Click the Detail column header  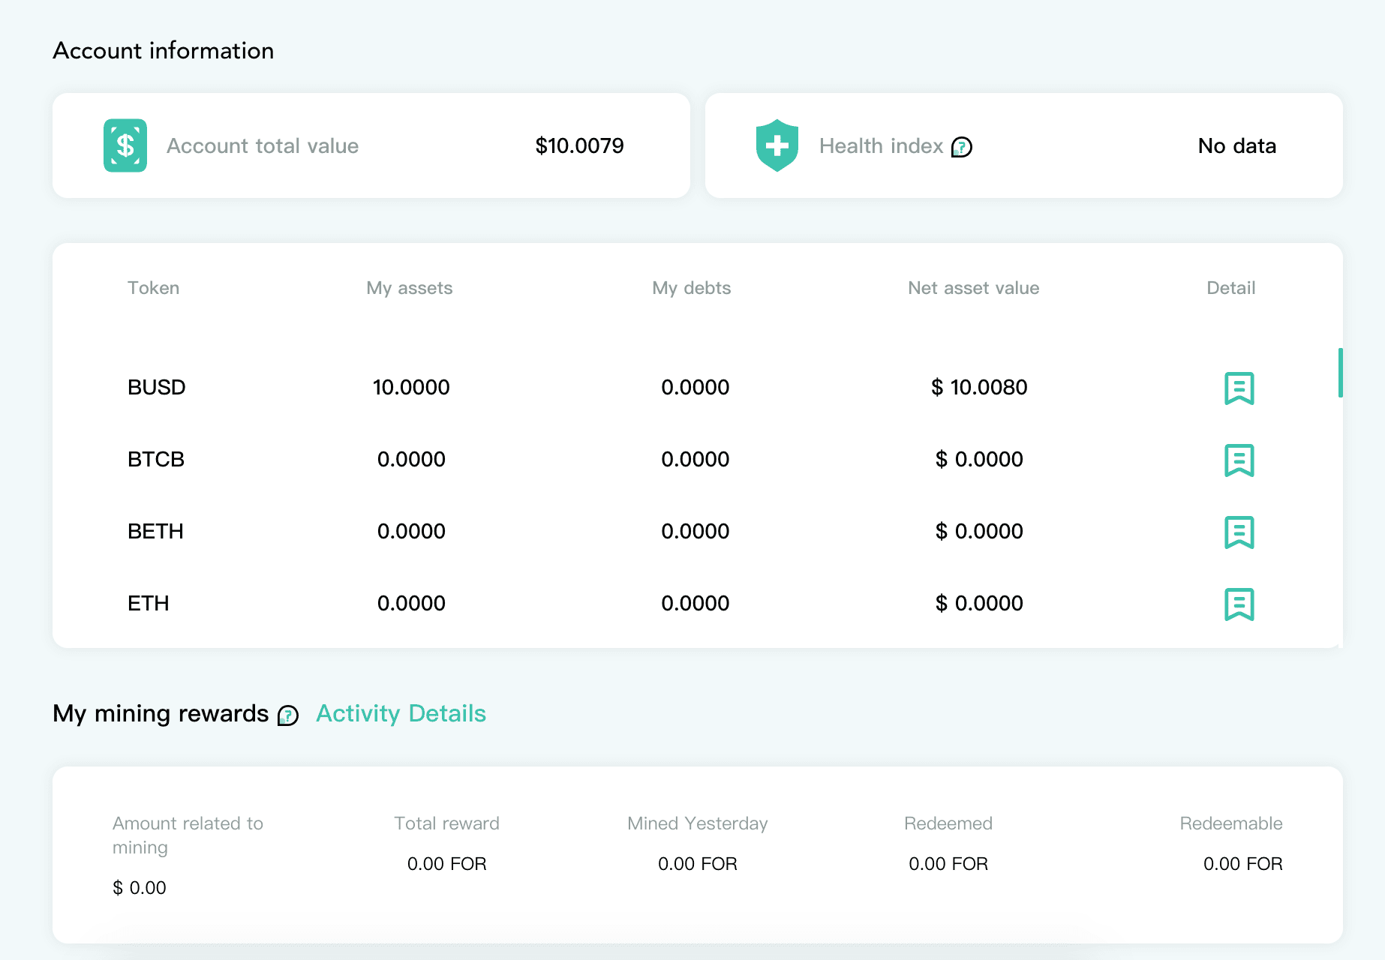tap(1230, 288)
